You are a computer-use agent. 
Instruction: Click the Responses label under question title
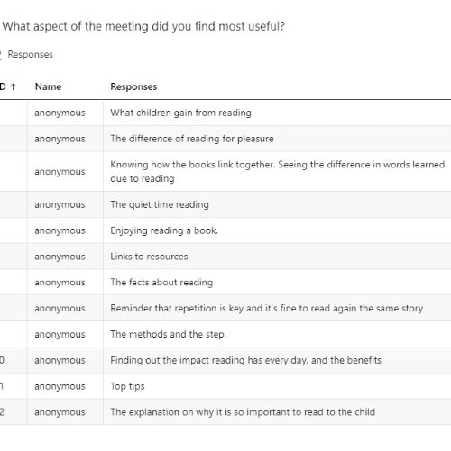pyautogui.click(x=30, y=55)
